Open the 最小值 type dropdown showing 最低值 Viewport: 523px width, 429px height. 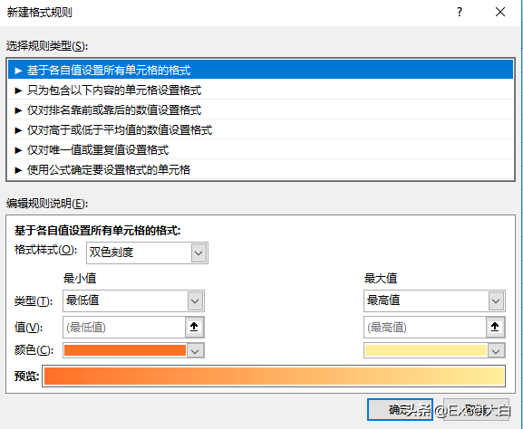point(133,300)
